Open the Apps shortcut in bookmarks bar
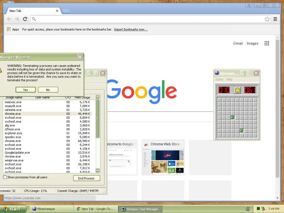Image resolution: width=284 pixels, height=213 pixels. tap(13, 29)
